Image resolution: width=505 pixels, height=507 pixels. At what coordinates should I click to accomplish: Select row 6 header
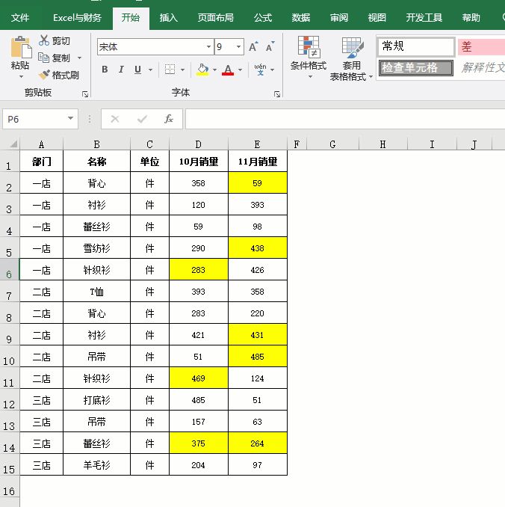pyautogui.click(x=10, y=269)
